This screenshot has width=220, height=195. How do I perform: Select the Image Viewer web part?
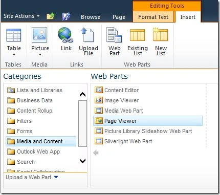[148, 100]
